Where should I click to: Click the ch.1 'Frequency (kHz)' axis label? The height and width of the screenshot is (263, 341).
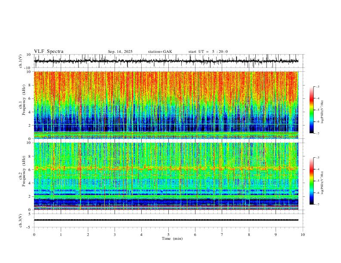tap(24, 100)
